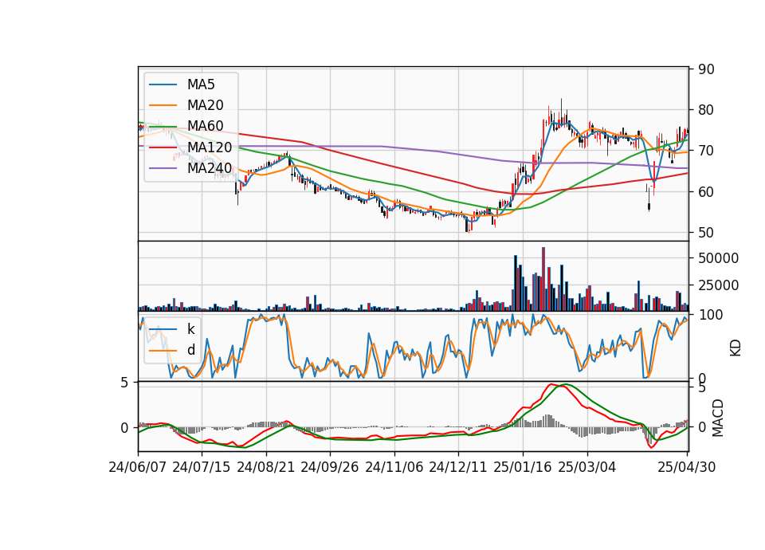Click the 80 price axis tick
Image resolution: width=765 pixels, height=550 pixels.
706,110
